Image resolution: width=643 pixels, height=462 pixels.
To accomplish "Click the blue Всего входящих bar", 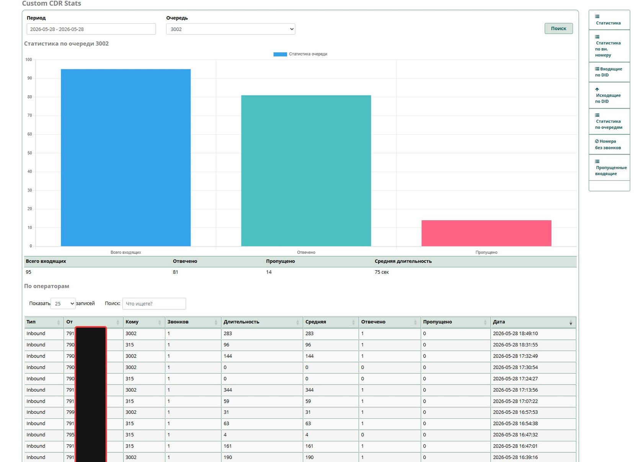I will point(126,158).
